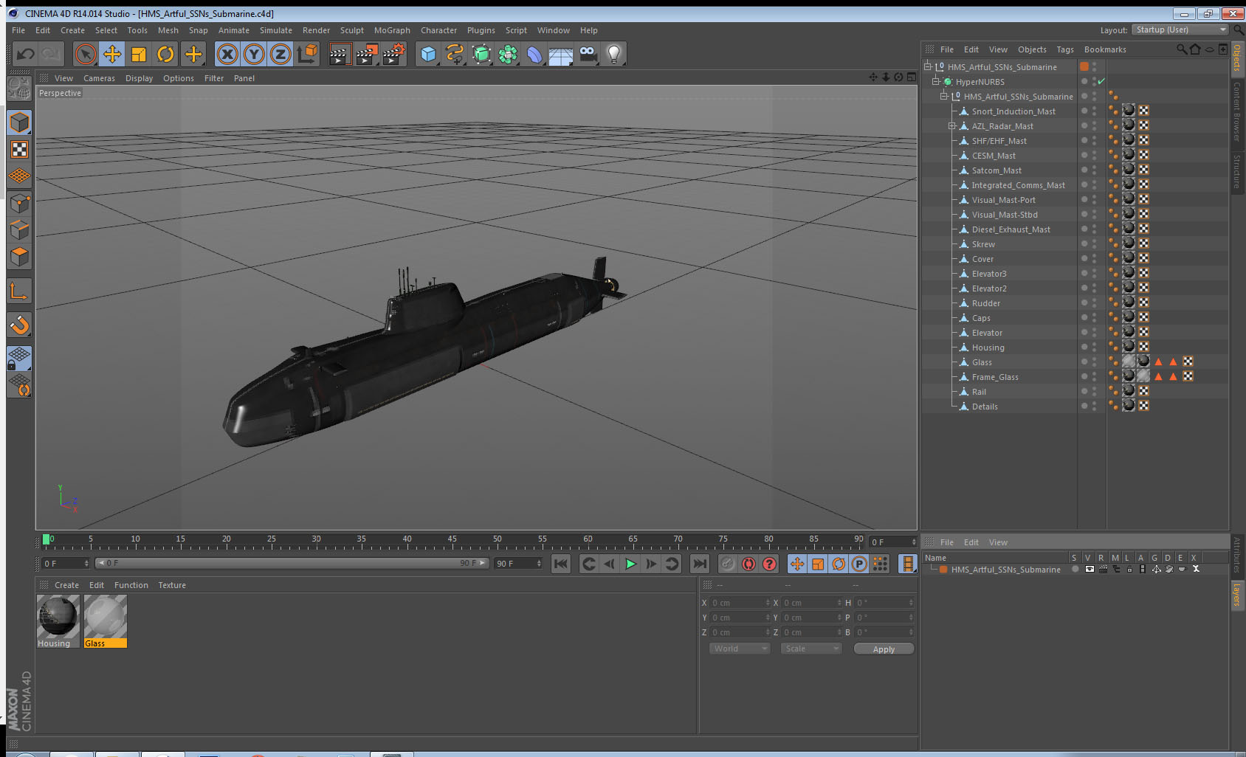Click X position 0 cm field
Viewport: 1246px width, 757px height.
pos(740,603)
